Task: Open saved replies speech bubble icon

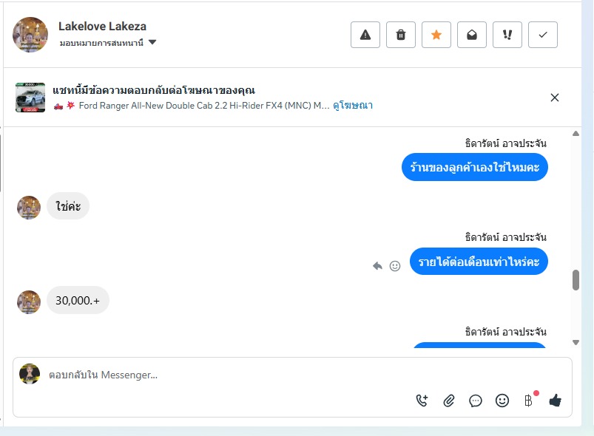Action: [476, 401]
